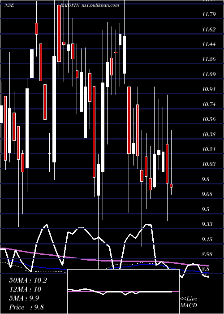Viewport: 224px width, 314px height.
Task: Click the 10.74 price axis label
Action: click(x=209, y=104)
